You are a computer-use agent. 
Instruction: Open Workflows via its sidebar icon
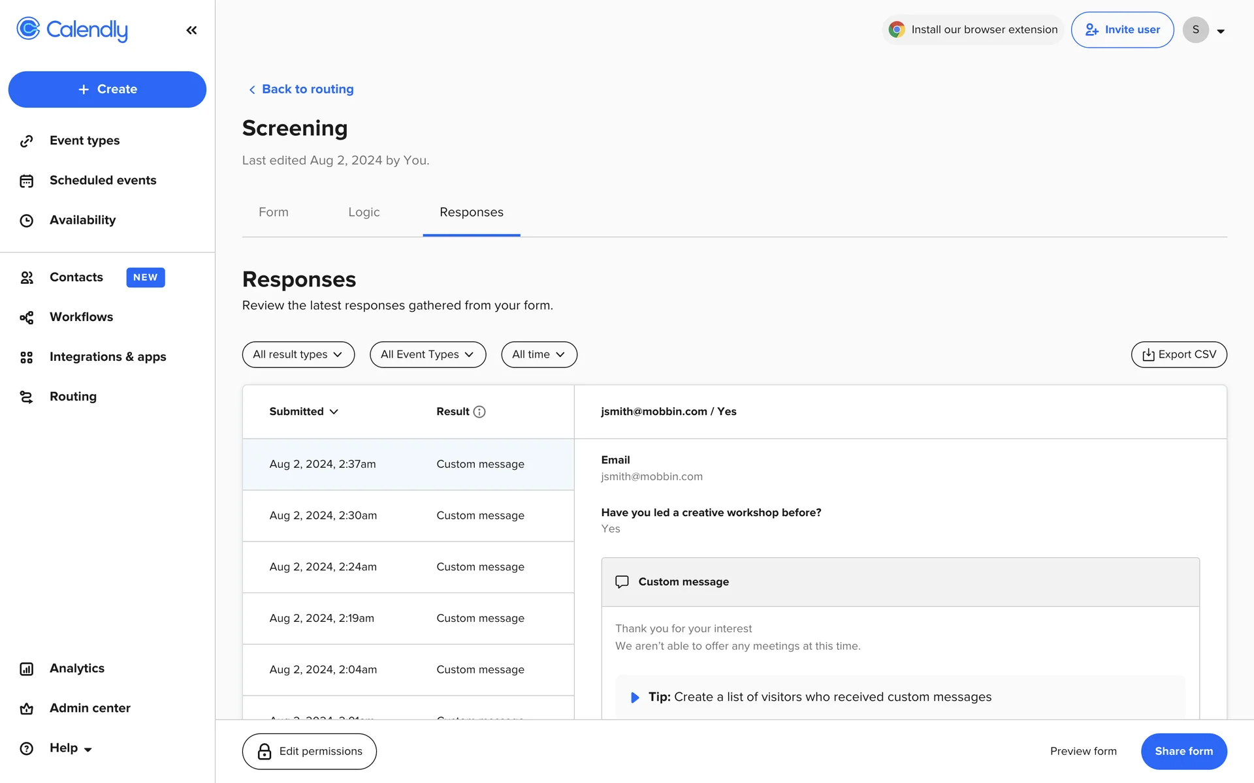[26, 317]
